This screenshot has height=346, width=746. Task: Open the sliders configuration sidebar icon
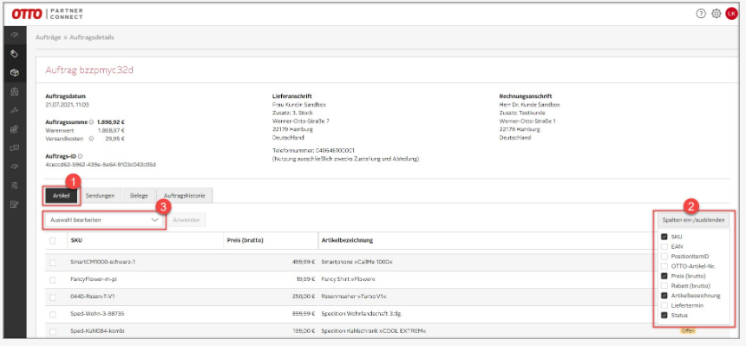point(14,185)
